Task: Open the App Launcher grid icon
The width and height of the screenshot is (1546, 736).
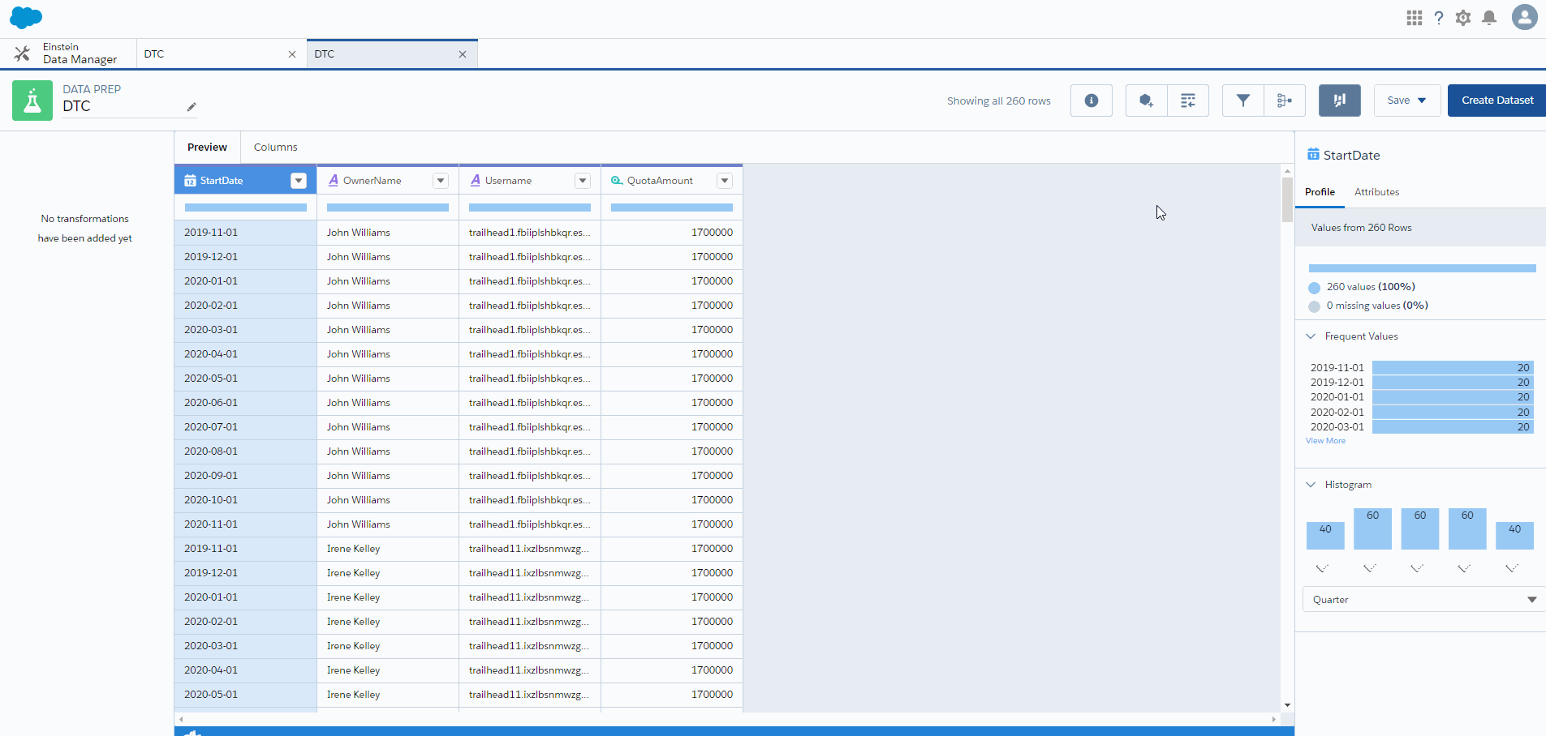Action: 1415,18
